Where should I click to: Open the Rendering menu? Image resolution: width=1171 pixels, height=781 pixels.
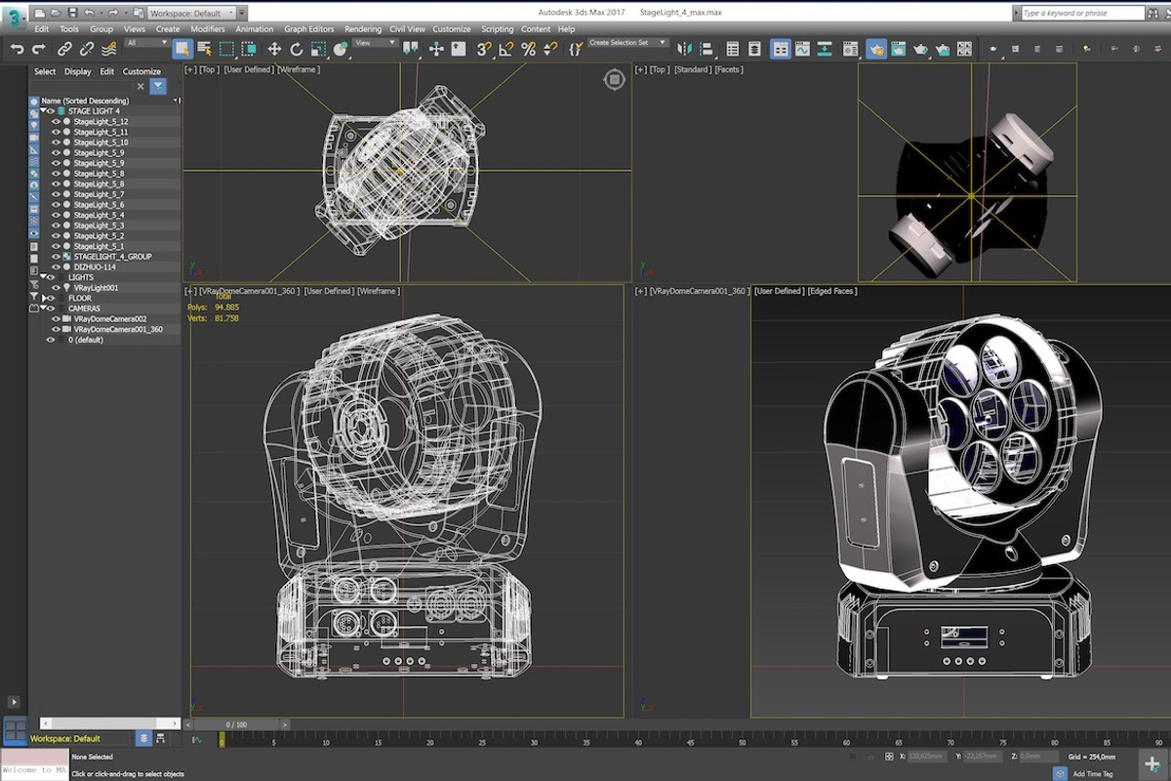363,29
